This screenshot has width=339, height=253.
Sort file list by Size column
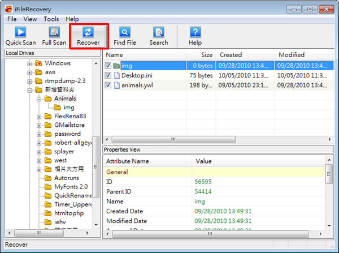pos(201,55)
